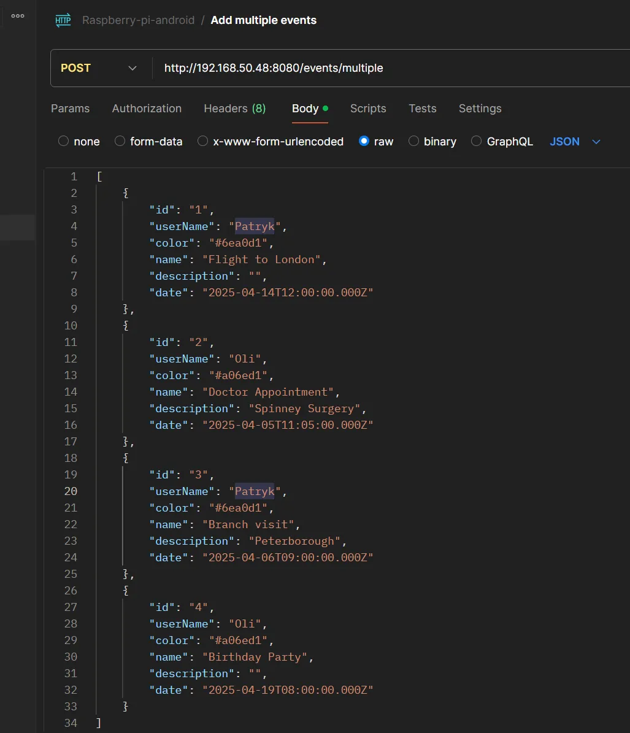Open the Settings tab
Viewport: 630px width, 733px height.
pos(480,109)
